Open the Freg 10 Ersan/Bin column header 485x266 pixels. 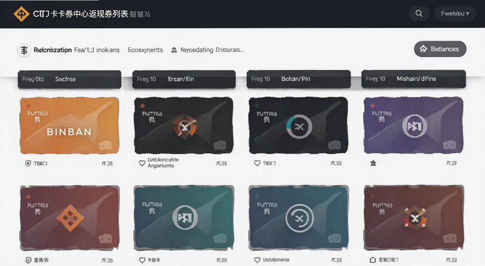click(184, 79)
